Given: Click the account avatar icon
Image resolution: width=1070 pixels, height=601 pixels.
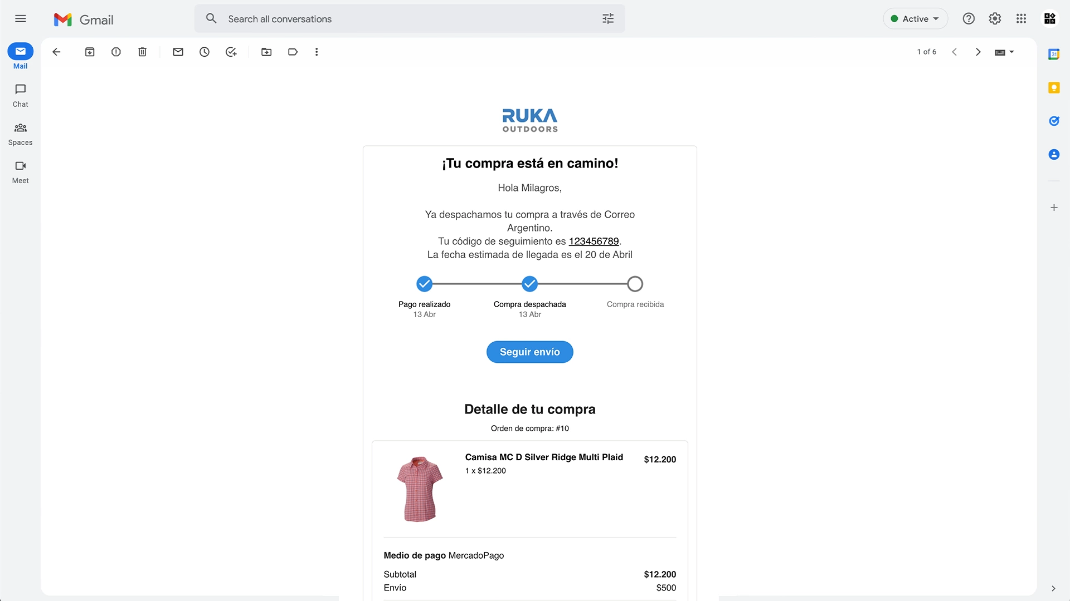Looking at the screenshot, I should pyautogui.click(x=1050, y=19).
